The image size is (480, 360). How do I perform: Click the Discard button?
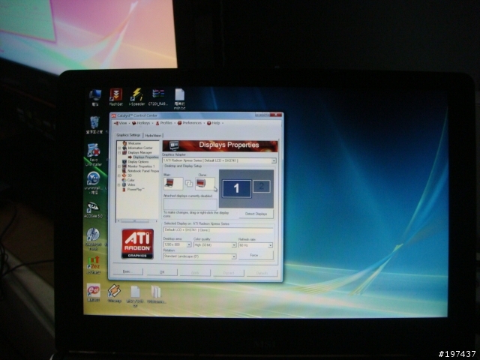(x=228, y=273)
